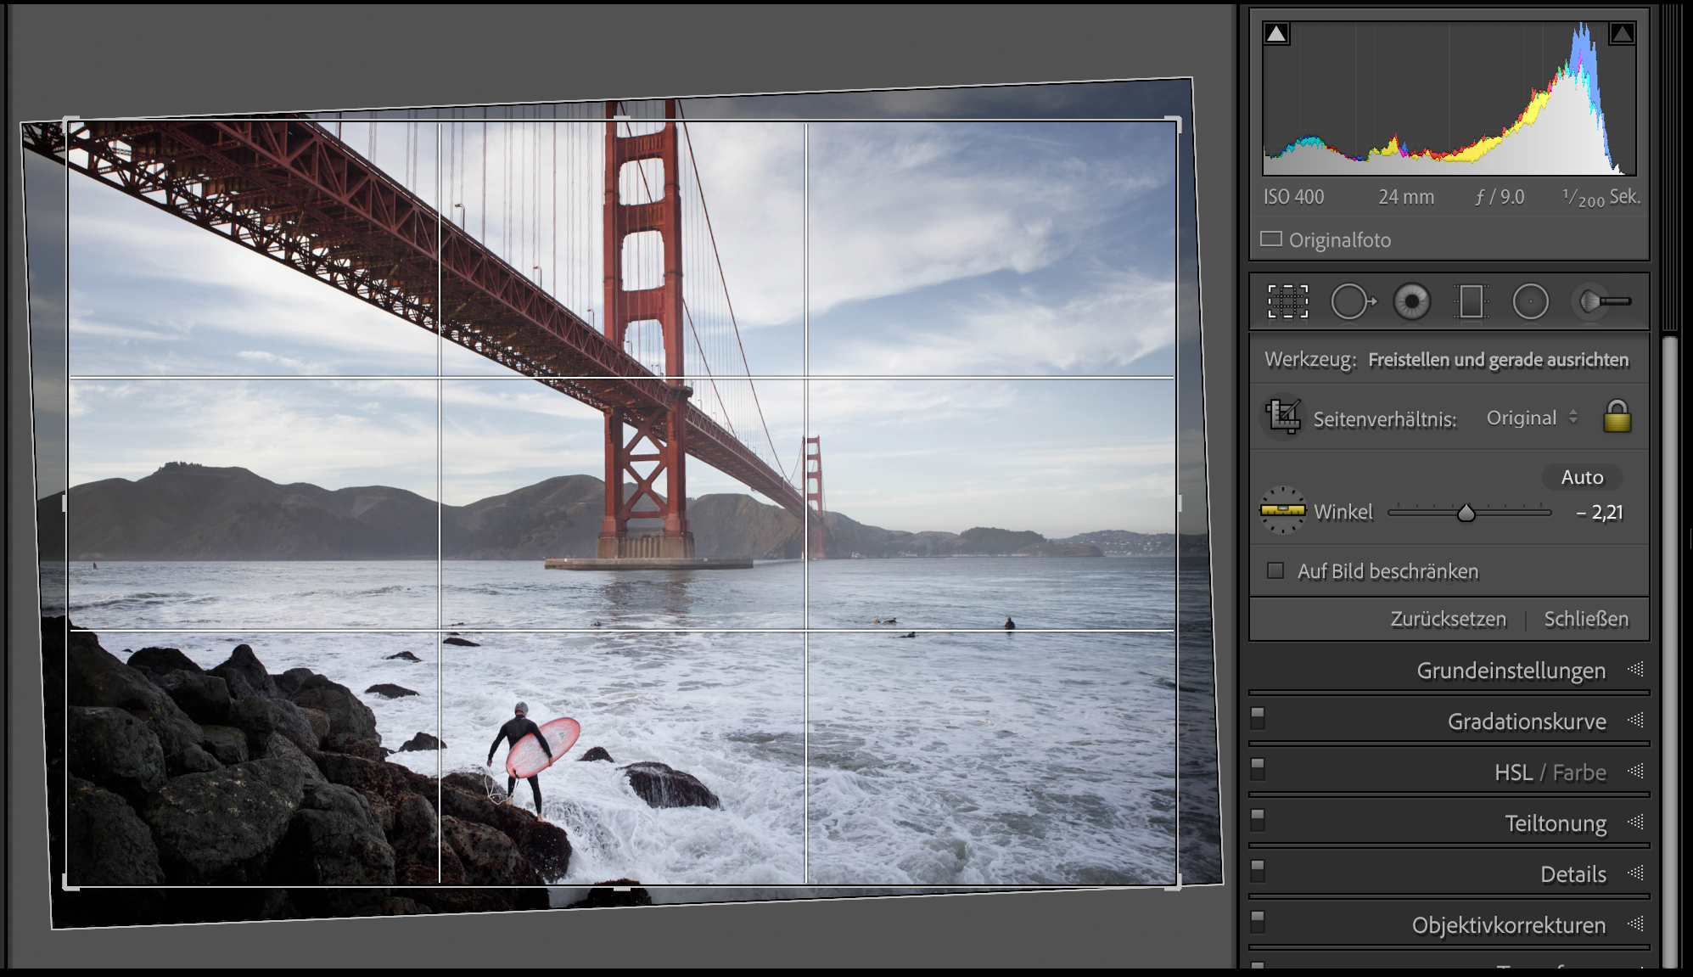Expand the Gradationskurve panel
1693x977 pixels.
coord(1526,722)
